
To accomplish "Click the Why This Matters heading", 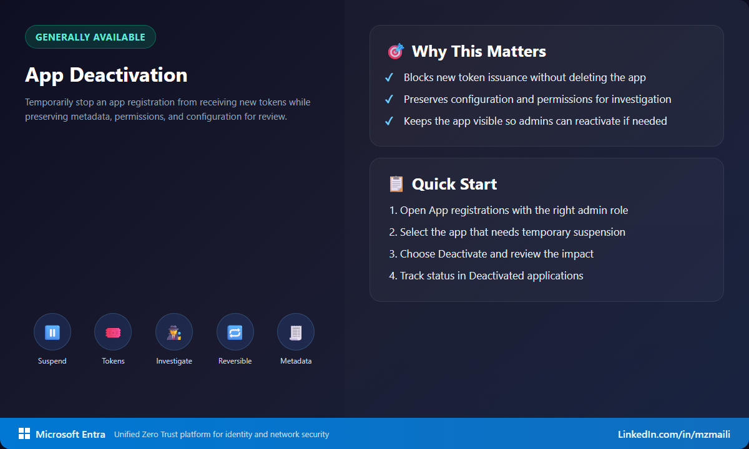I will pos(479,51).
